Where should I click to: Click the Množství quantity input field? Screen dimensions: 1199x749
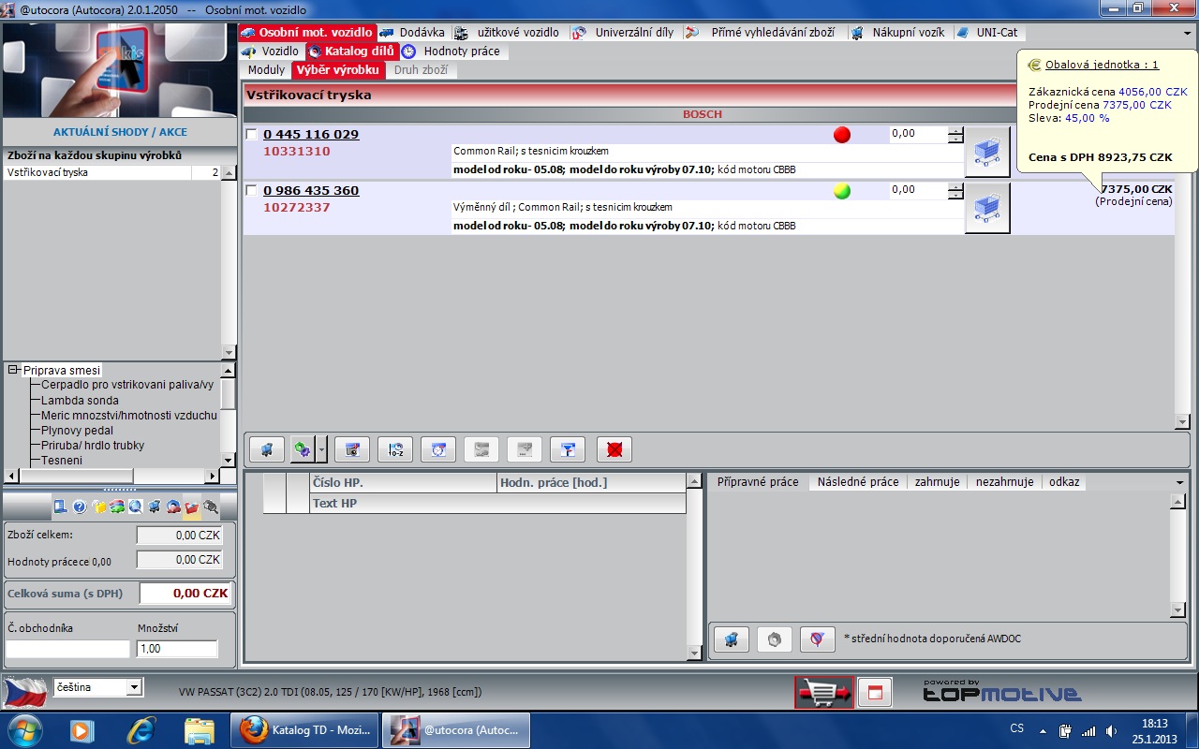tap(177, 649)
